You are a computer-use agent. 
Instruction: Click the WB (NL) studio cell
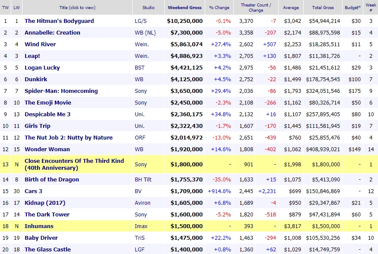145,32
